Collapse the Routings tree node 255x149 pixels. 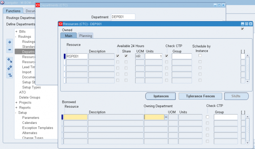[x=16, y=37]
